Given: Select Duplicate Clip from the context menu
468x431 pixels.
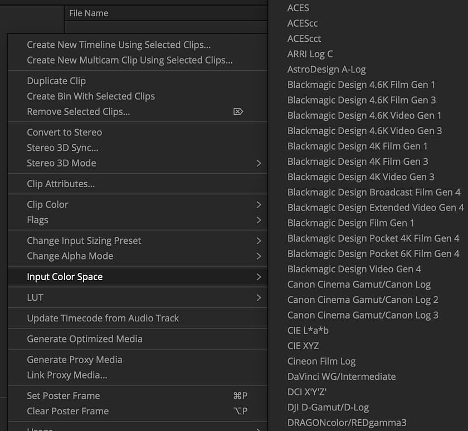Looking at the screenshot, I should click(x=56, y=81).
